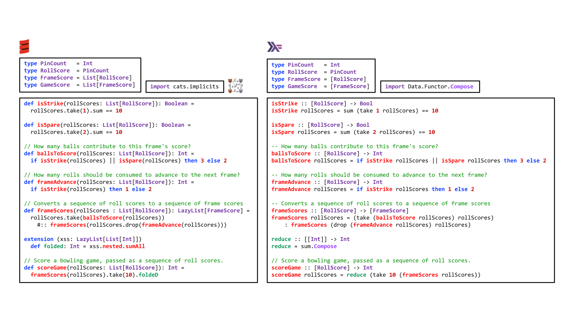Click Scala def ballsToScore function name
Screen dimensions: 571x321
point(57,154)
